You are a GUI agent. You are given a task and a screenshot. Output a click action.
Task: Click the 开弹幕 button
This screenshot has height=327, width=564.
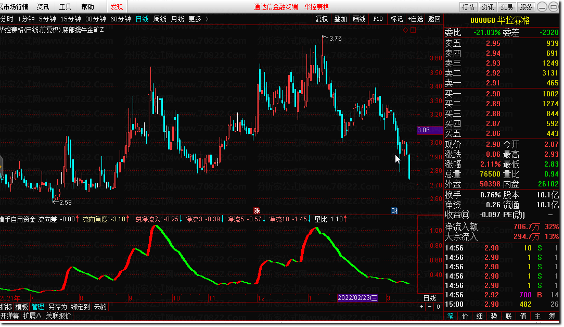10,316
